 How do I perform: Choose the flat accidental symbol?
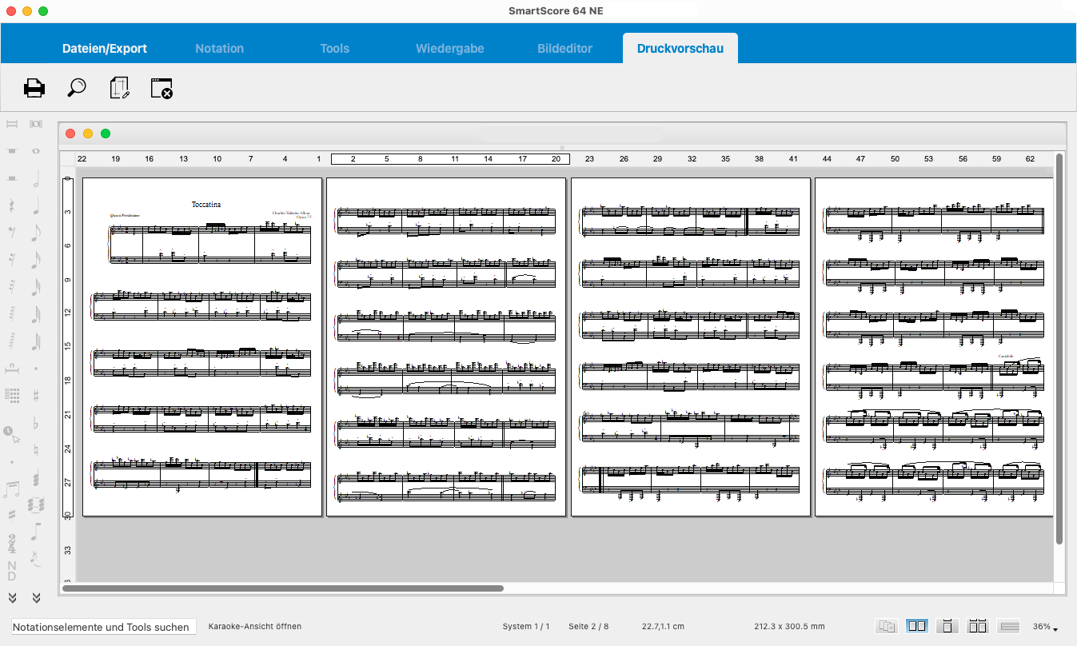tap(36, 424)
